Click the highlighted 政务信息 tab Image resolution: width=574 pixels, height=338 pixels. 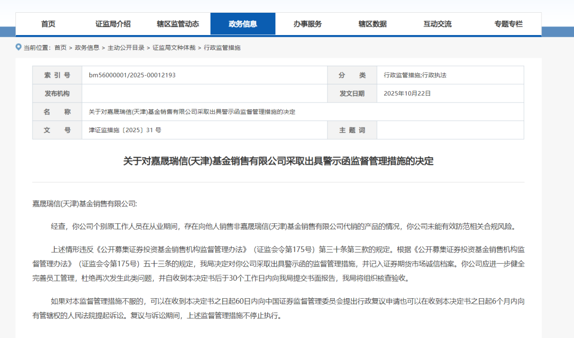pos(243,24)
